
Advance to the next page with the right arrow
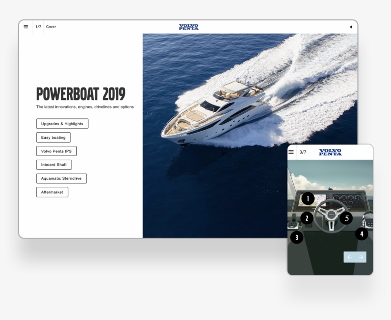click(x=360, y=257)
